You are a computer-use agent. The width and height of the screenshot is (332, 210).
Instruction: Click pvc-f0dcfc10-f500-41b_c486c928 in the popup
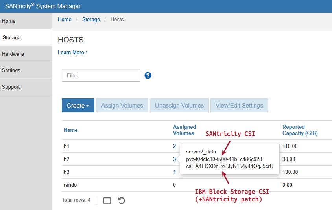[x=224, y=159]
